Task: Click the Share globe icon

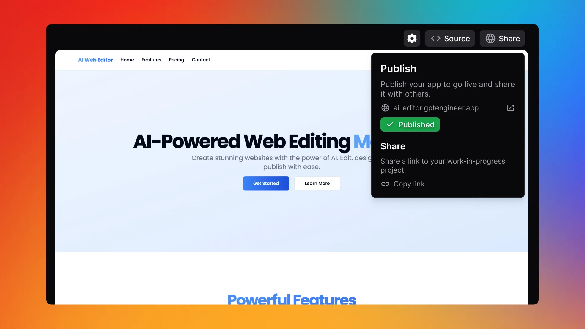Action: pyautogui.click(x=490, y=39)
